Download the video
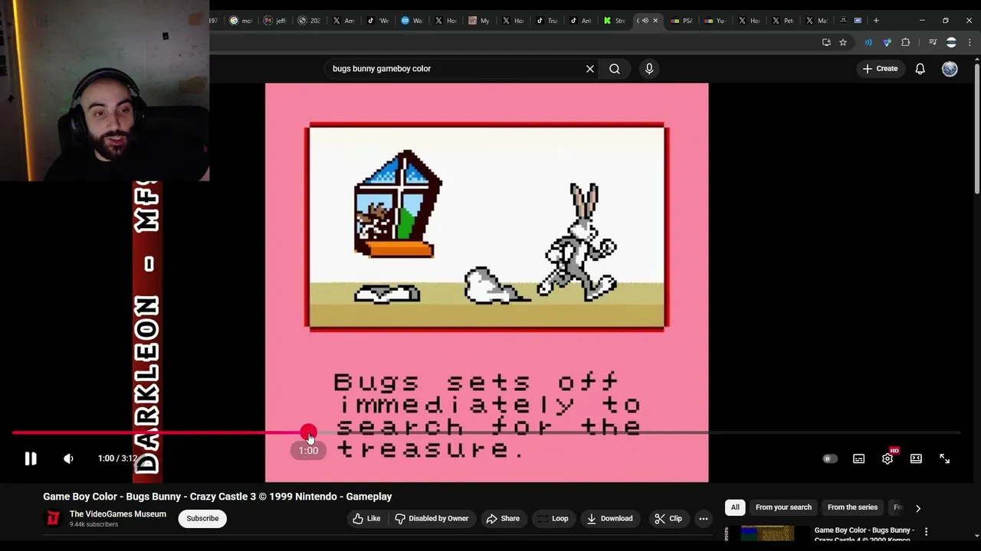This screenshot has width=981, height=551. click(609, 518)
